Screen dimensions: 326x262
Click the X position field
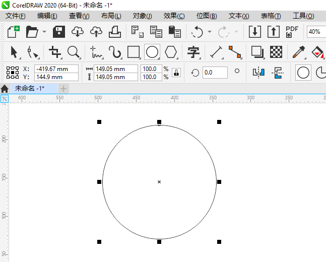(56, 69)
